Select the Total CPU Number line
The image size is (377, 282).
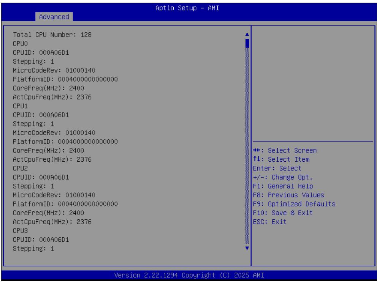point(52,35)
